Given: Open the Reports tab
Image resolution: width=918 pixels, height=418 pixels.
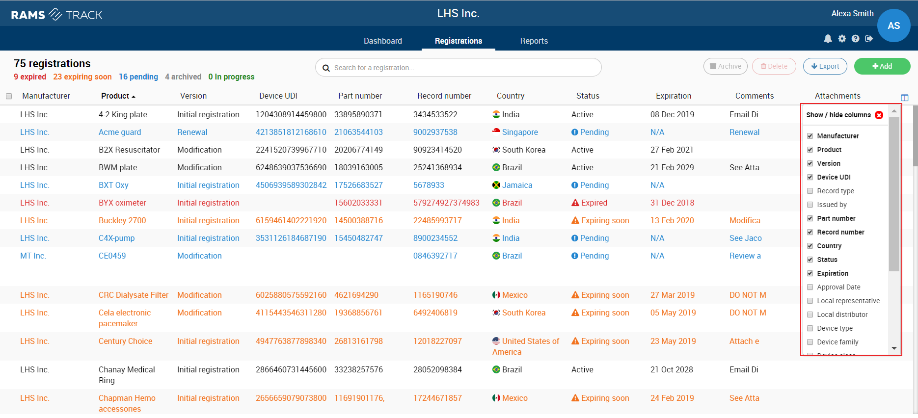Looking at the screenshot, I should pos(534,41).
